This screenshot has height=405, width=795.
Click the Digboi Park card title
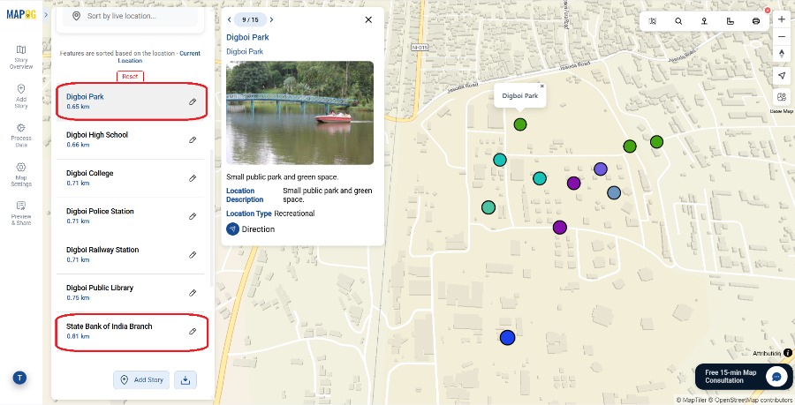247,37
